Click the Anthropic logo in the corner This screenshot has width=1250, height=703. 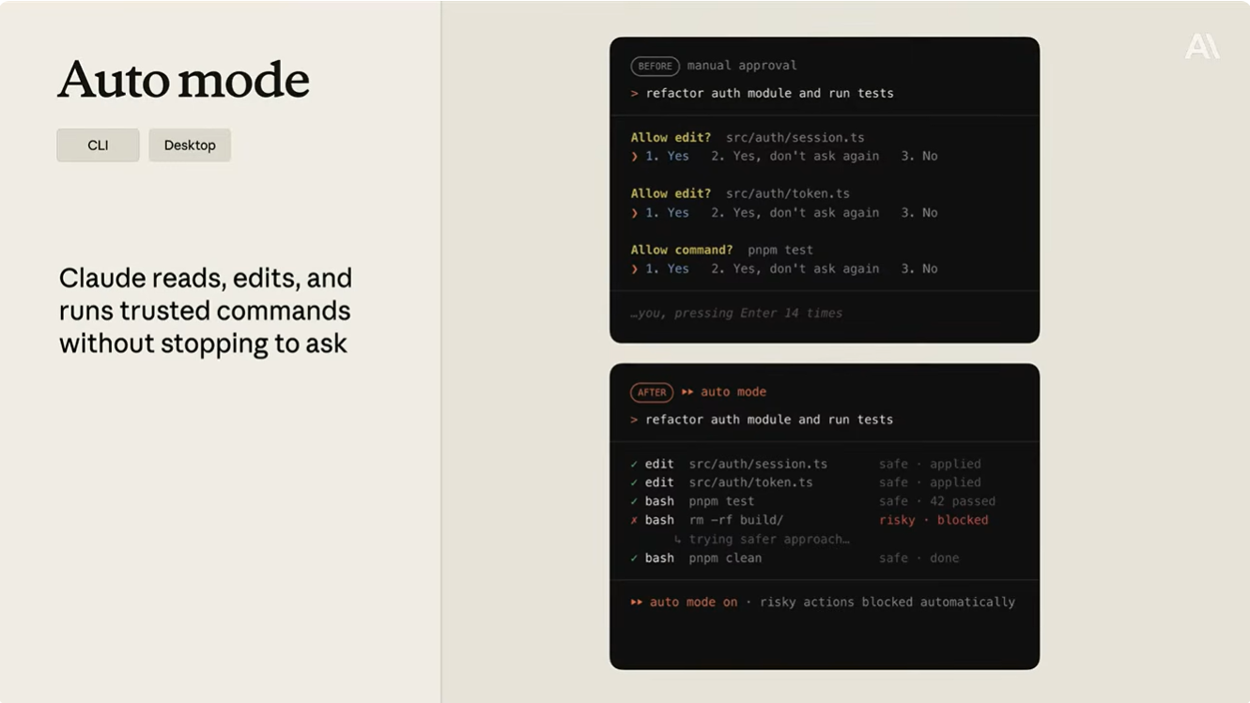pos(1202,46)
